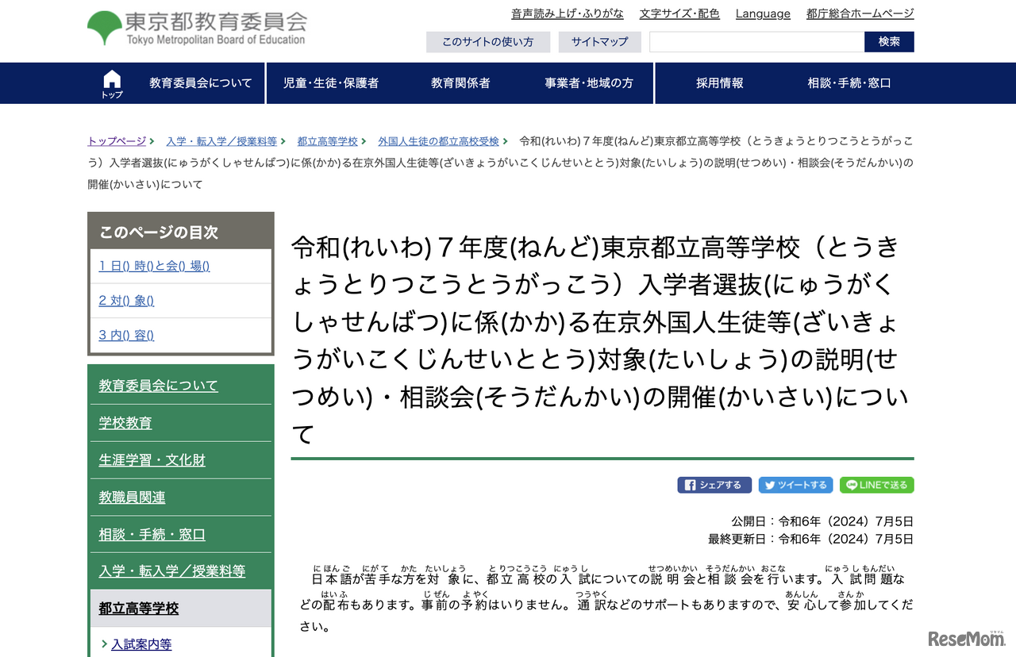Open the Language selection option
1016x657 pixels.
point(762,13)
